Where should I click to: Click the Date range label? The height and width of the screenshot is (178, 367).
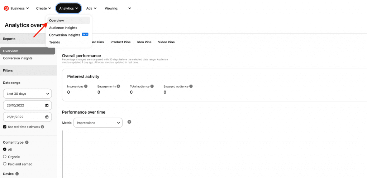(x=12, y=83)
